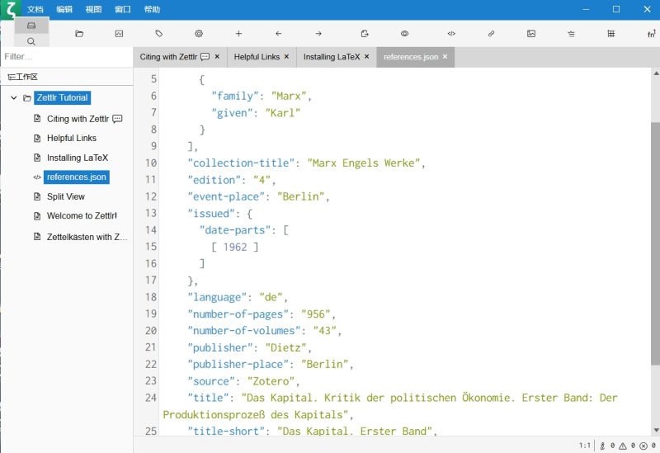Open the 文档 menu

tap(35, 9)
